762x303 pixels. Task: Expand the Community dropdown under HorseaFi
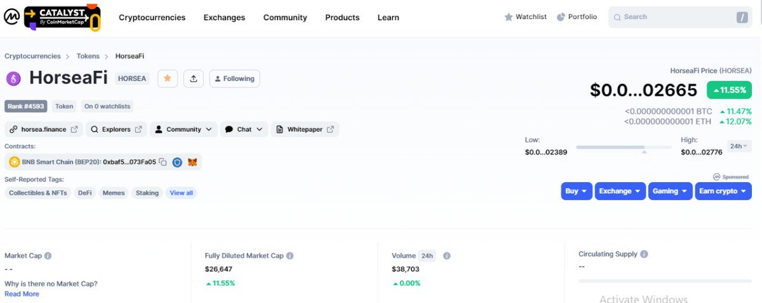[x=184, y=130]
